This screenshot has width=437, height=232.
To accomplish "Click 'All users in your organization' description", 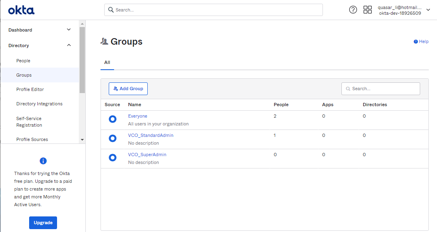I will click(x=158, y=124).
